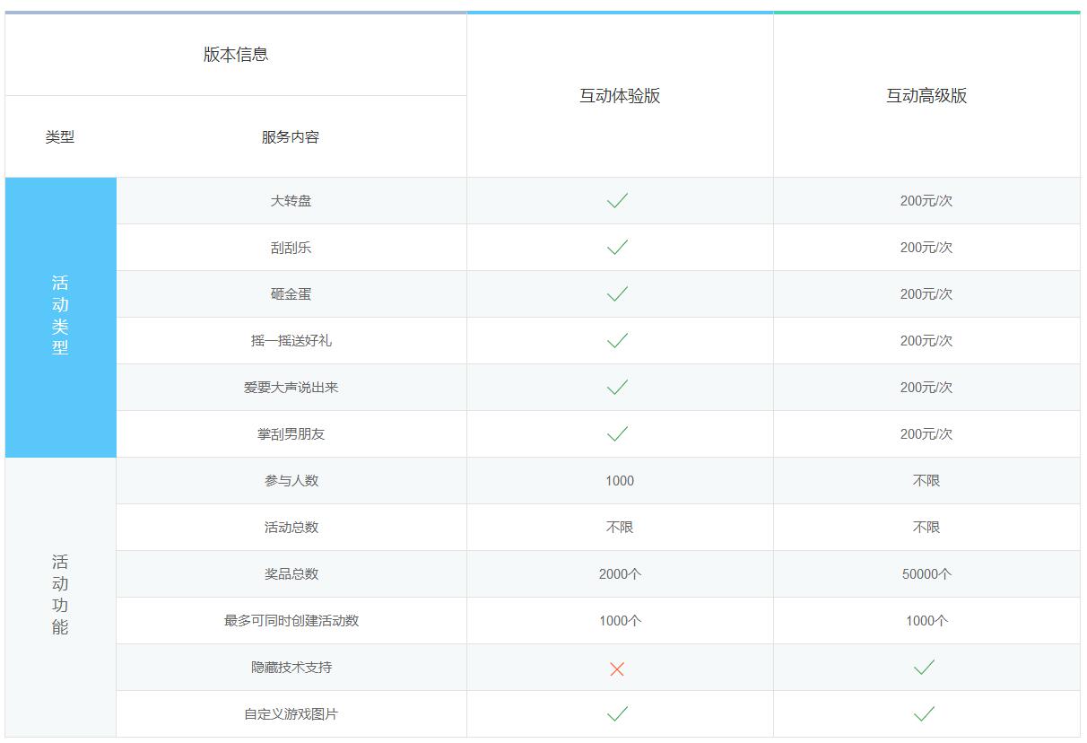Click 200元/次 price in 刮刮乐 row
This screenshot has width=1087, height=743.
coord(926,248)
